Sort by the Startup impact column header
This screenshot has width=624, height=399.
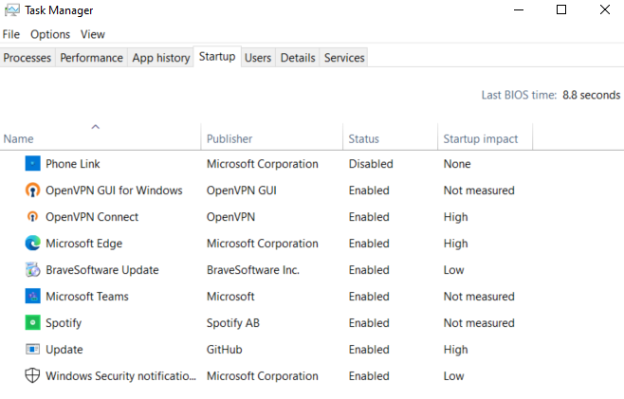(x=480, y=139)
